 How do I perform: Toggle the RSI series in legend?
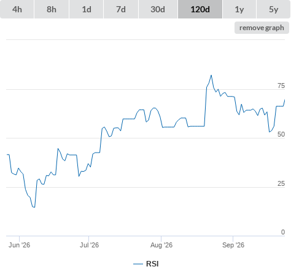pos(152,264)
